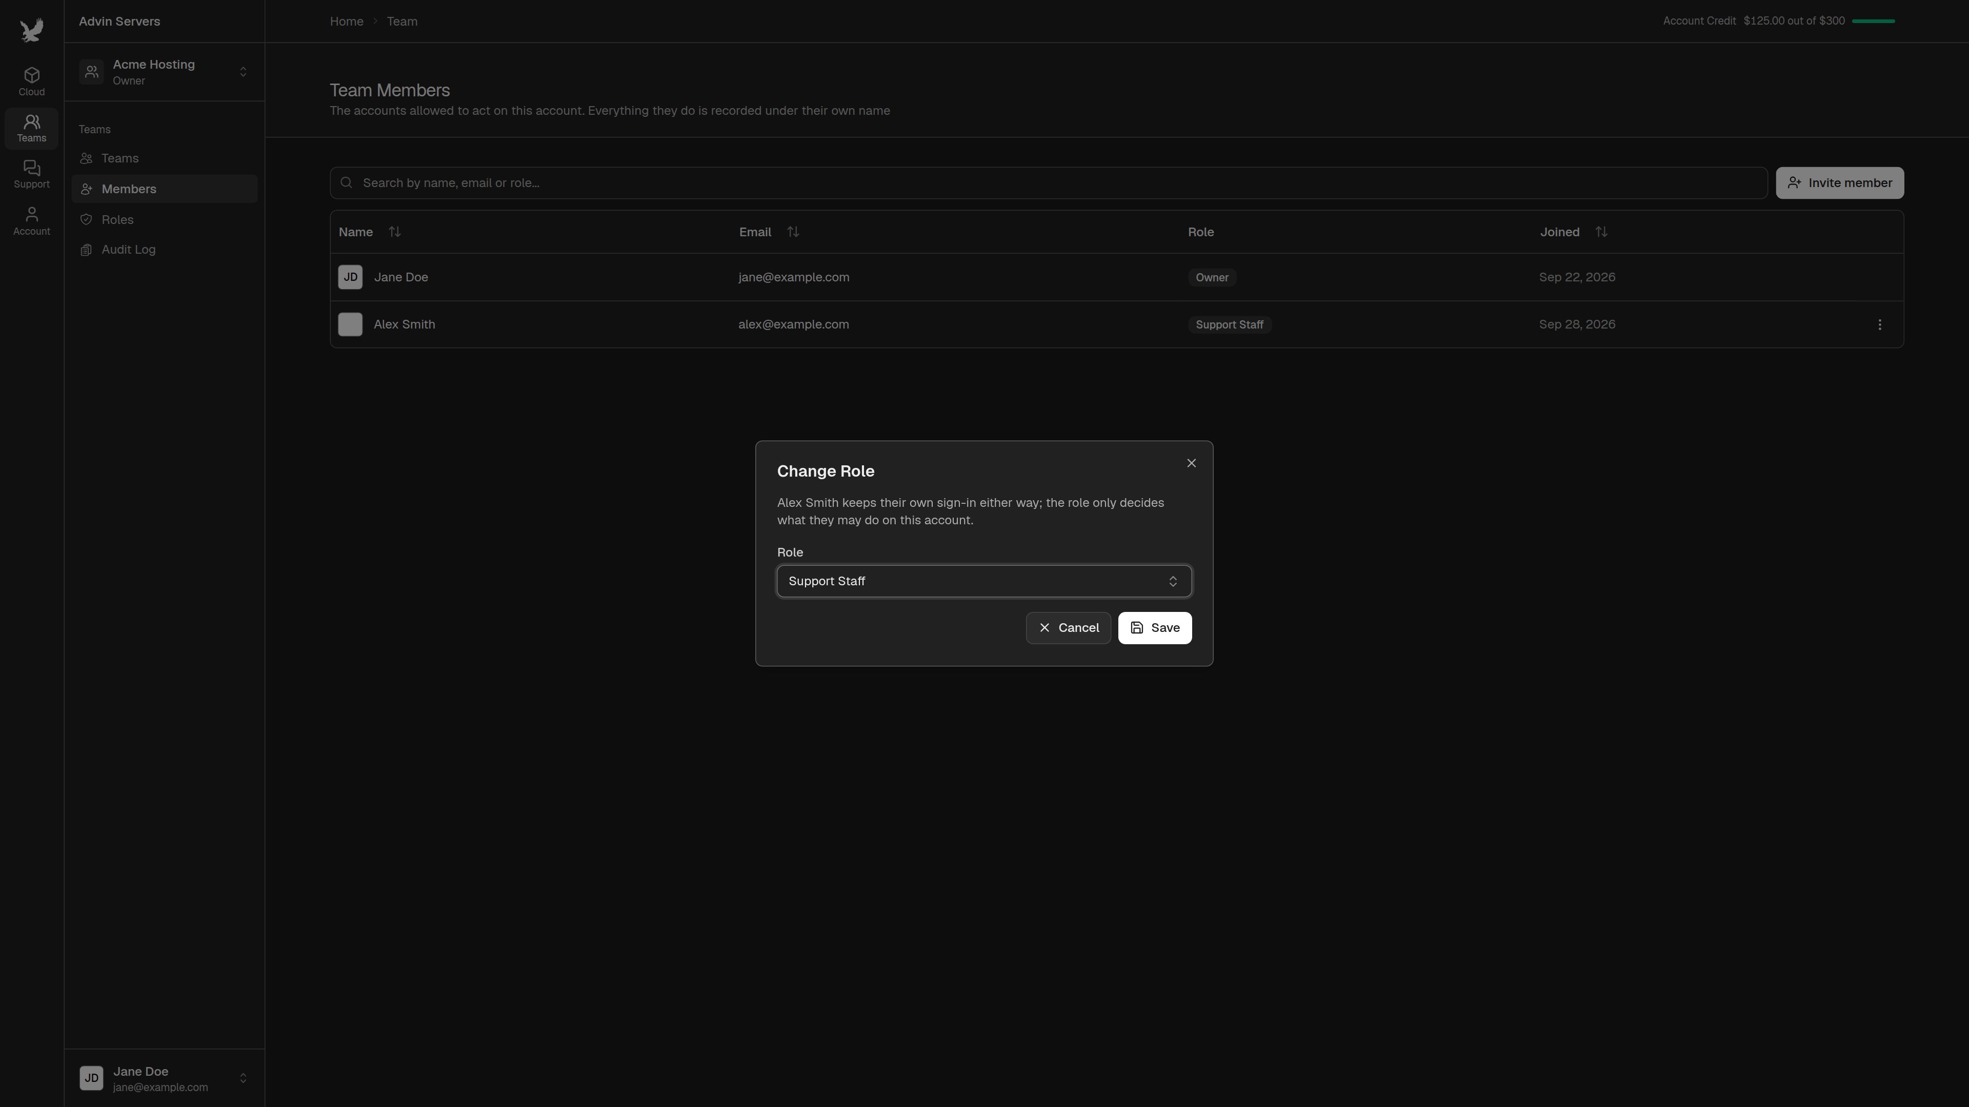The width and height of the screenshot is (1969, 1107).
Task: Click the Support Staff badge in table
Action: coord(1229,325)
